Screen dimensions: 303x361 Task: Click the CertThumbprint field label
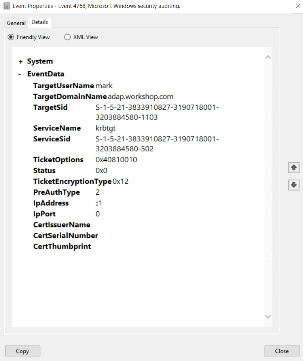(62, 246)
